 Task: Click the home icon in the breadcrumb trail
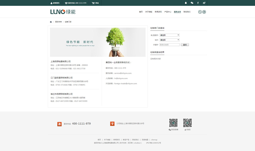pos(50,22)
